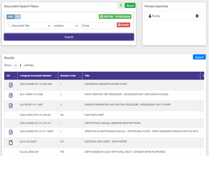209x190 pixels.
Task: Click the Export button
Action: pos(199,57)
